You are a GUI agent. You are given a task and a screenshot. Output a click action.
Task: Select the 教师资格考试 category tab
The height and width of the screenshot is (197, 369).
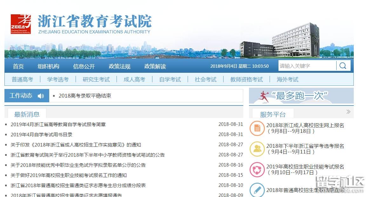pos(246,79)
